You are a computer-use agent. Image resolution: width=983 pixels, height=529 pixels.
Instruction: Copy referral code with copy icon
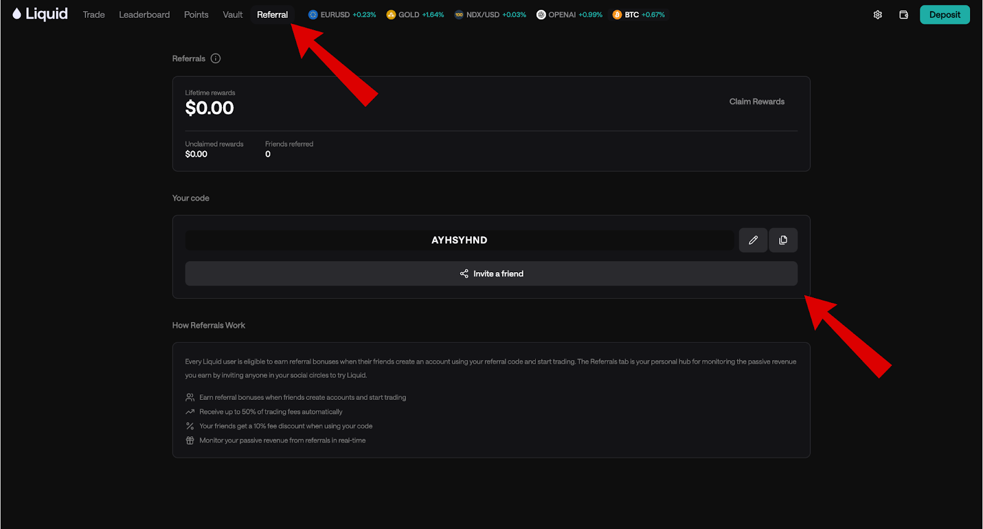tap(783, 240)
